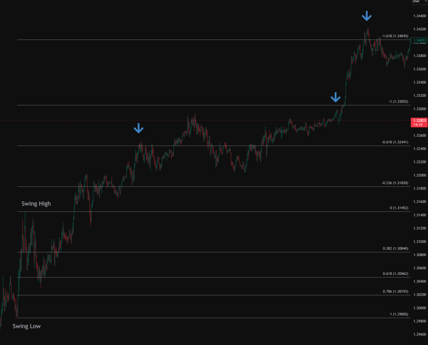Click the red 1.32825 current price tag
428x345 pixels.
pos(419,123)
